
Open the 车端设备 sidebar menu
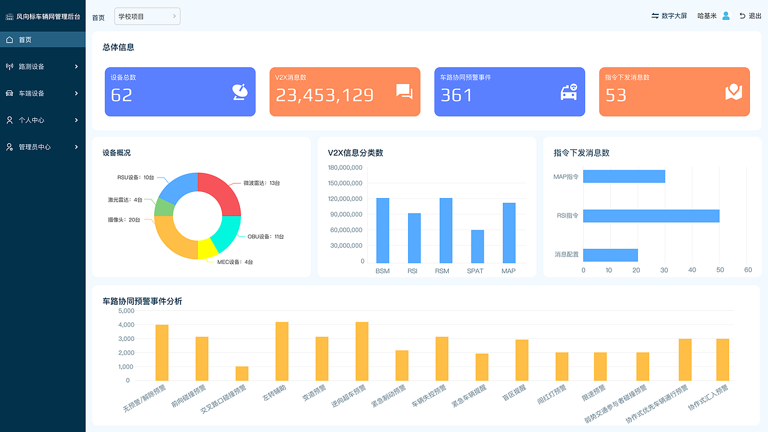coord(43,94)
